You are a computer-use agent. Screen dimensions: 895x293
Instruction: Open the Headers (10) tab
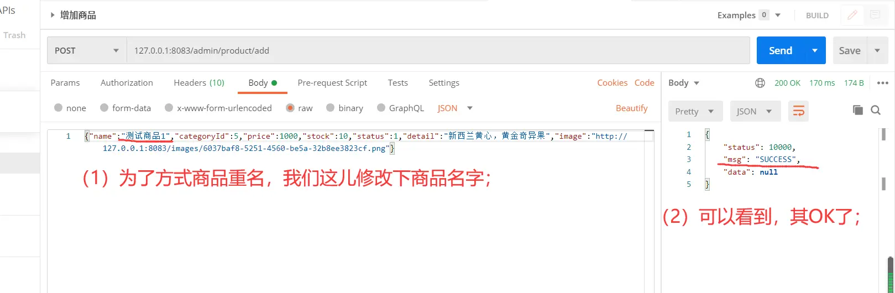click(199, 82)
